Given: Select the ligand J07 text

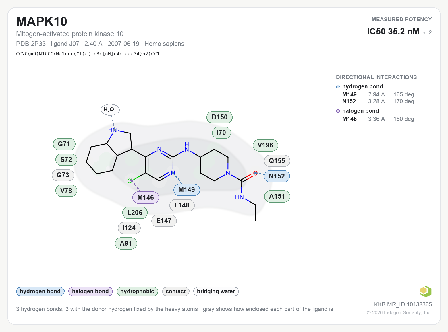Looking at the screenshot, I should [x=65, y=44].
